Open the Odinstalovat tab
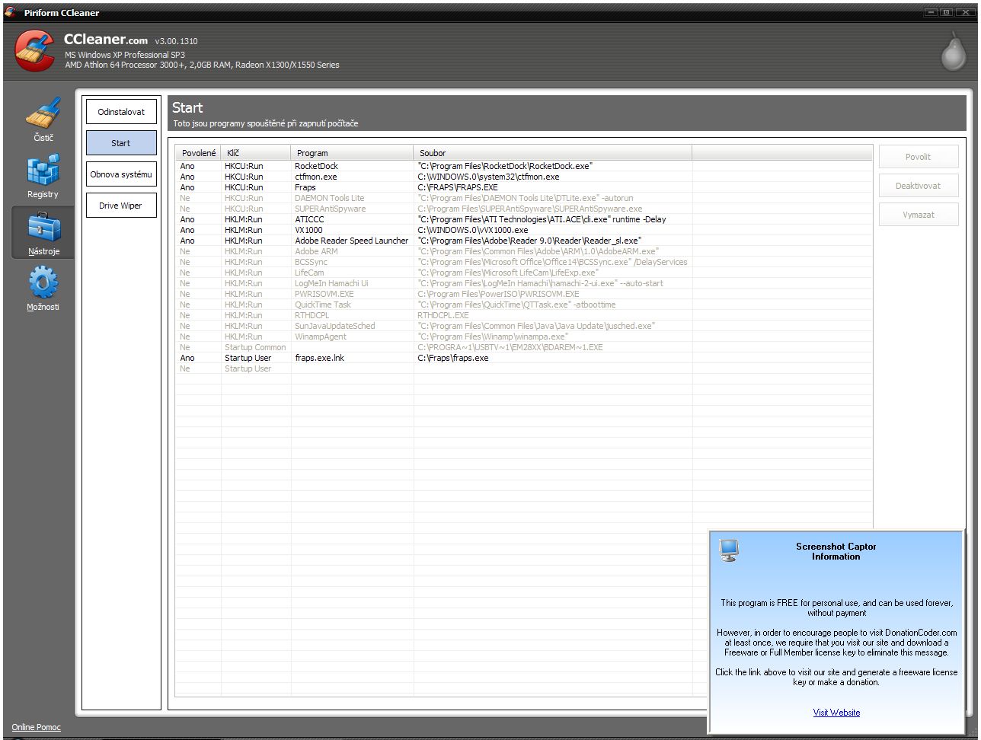This screenshot has width=981, height=740. tap(121, 112)
